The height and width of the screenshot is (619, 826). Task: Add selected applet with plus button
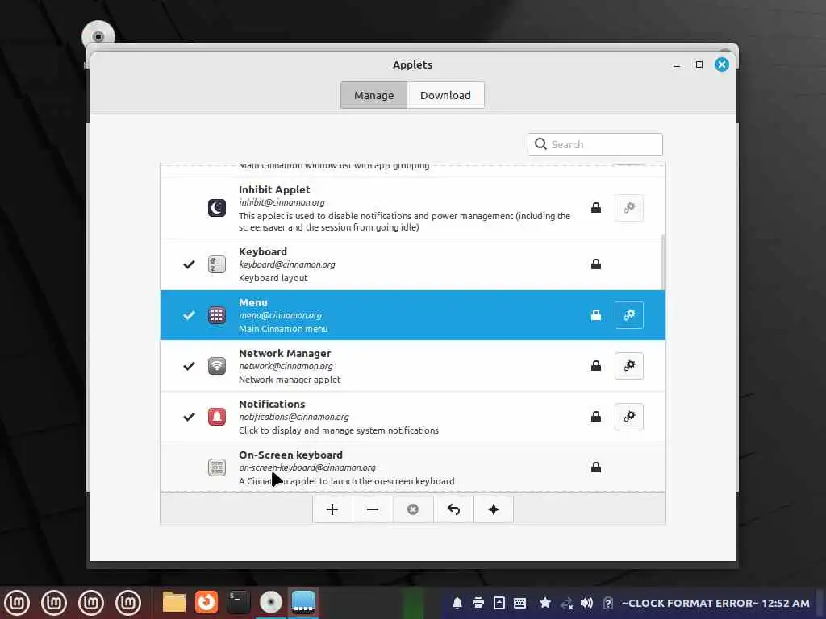click(332, 509)
